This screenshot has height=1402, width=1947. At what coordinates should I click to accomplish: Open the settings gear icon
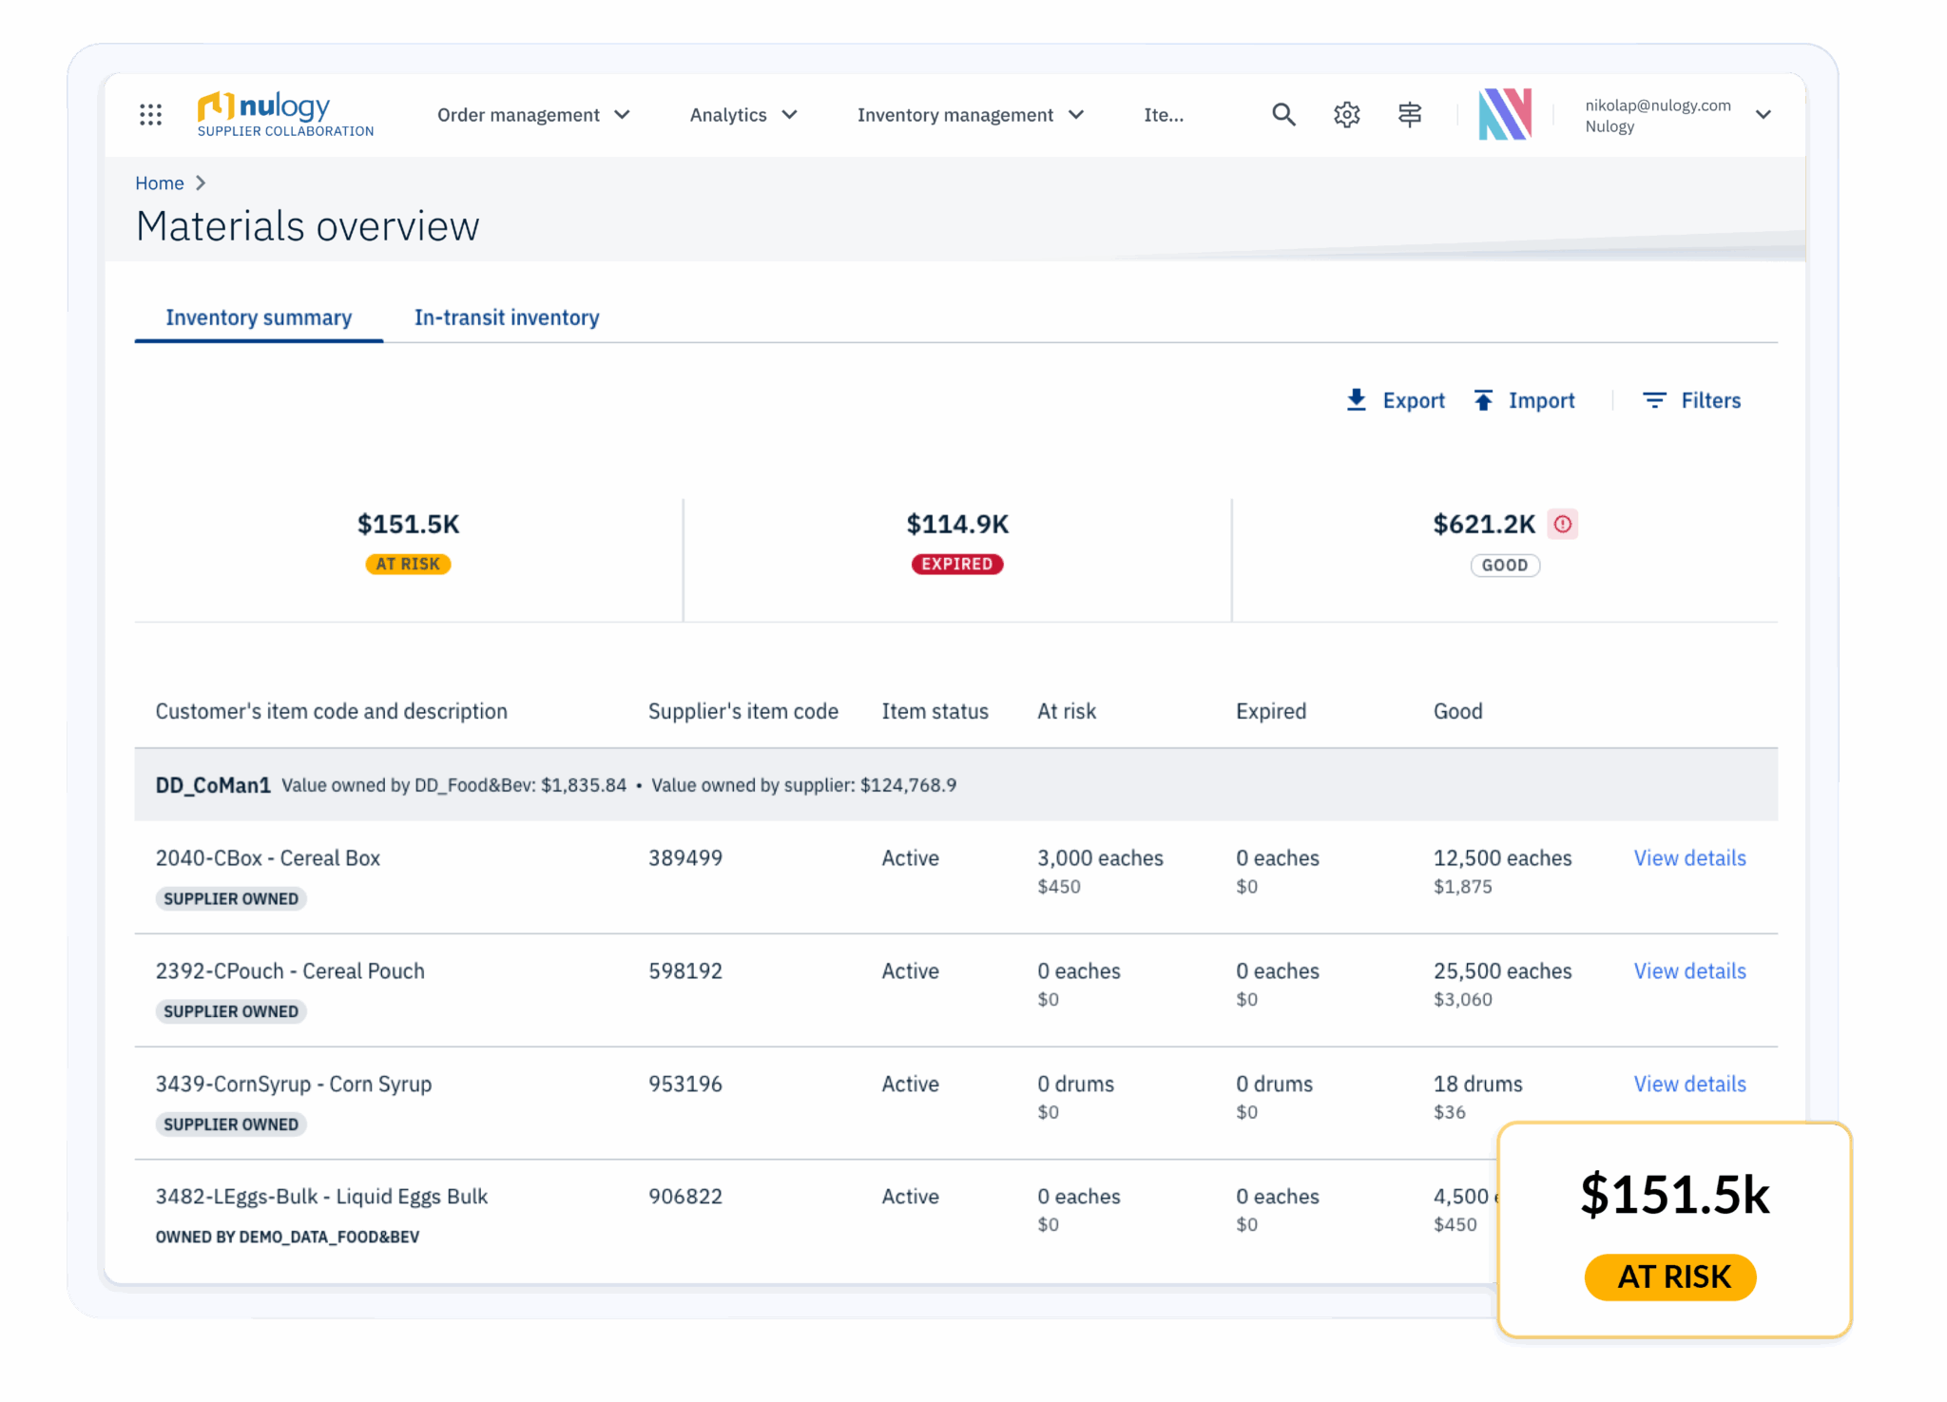(1346, 115)
